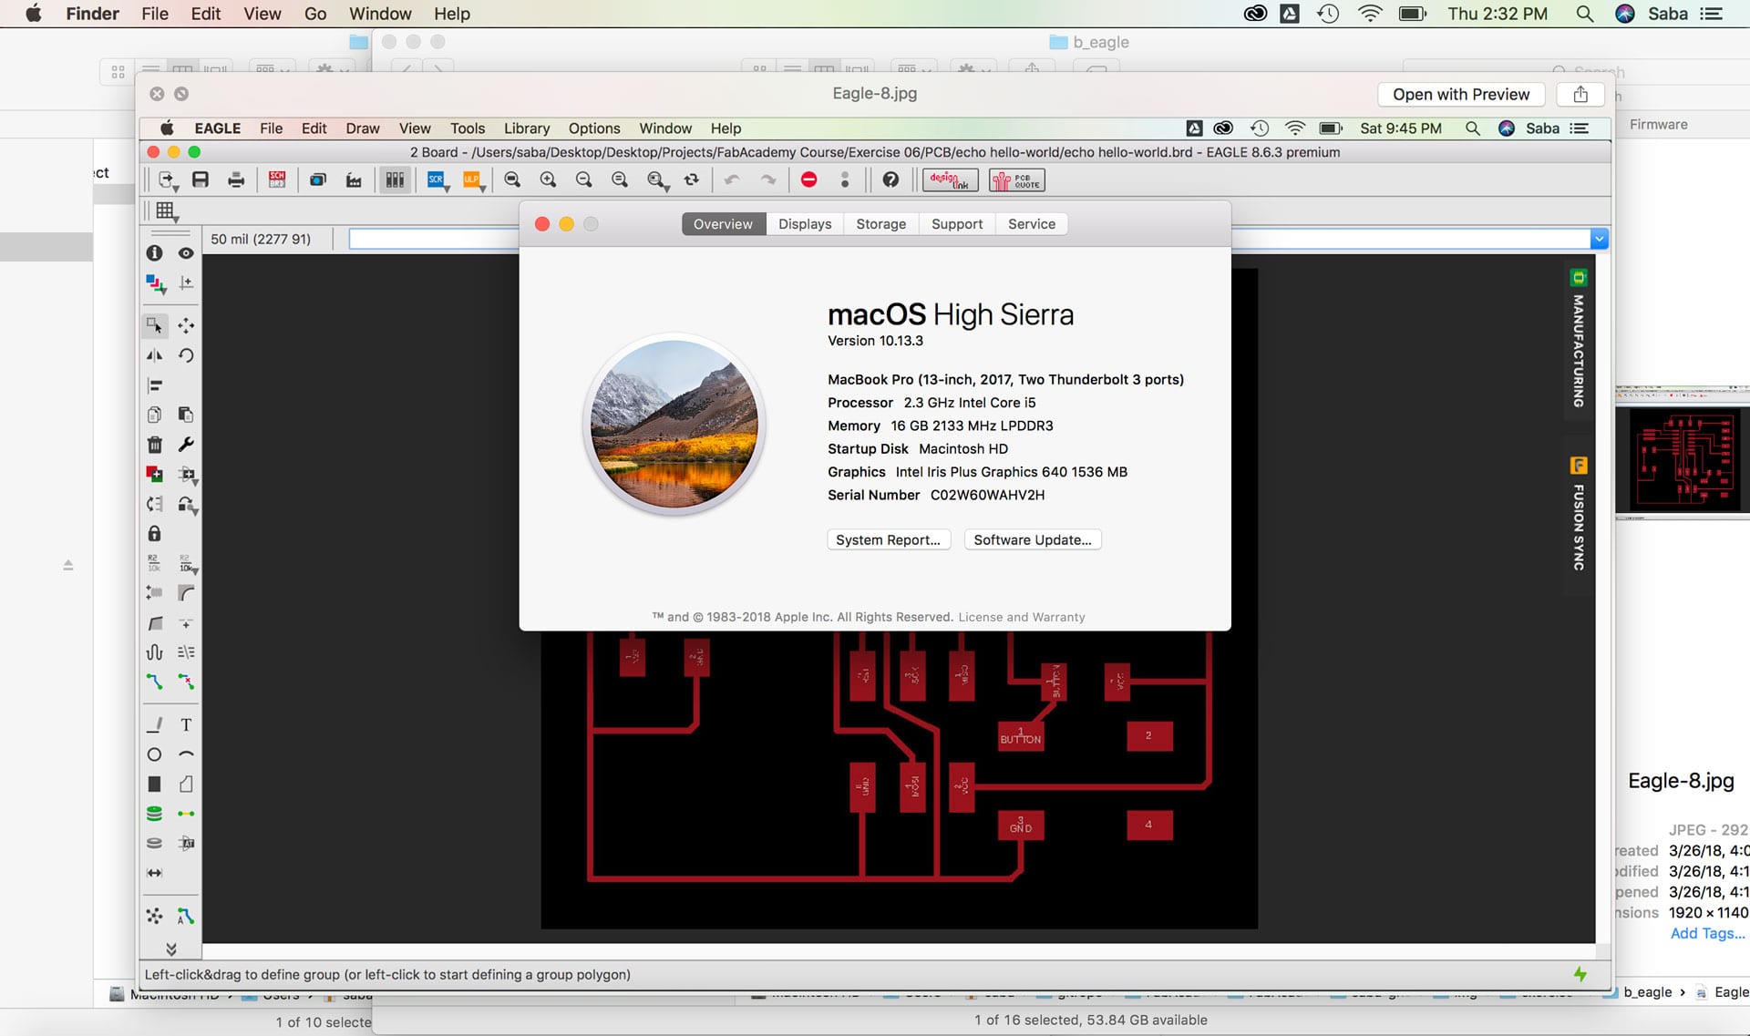Select the Text tool icon
Viewport: 1750px width, 1036px height.
186,725
